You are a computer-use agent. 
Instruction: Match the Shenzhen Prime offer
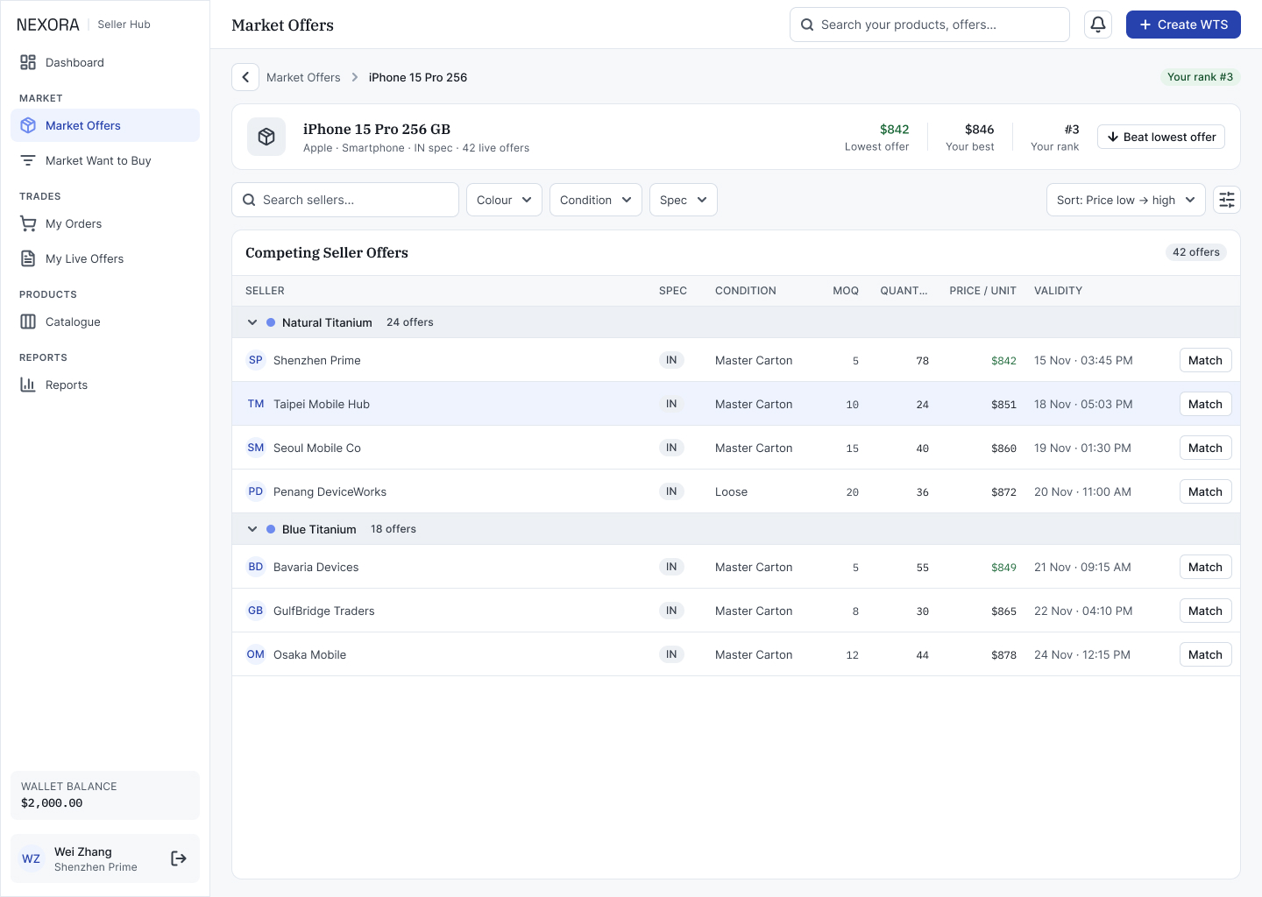click(x=1205, y=360)
